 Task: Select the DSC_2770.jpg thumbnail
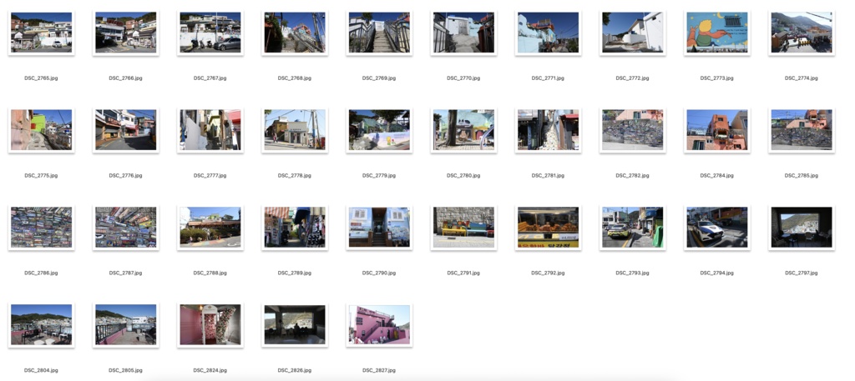point(464,33)
